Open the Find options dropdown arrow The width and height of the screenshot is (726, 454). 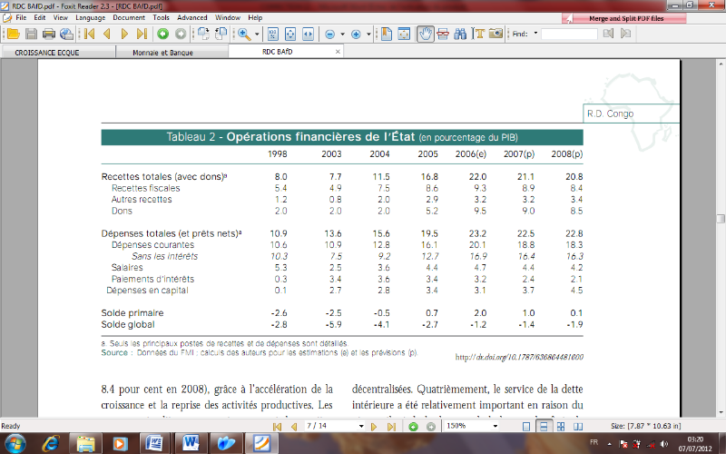(x=535, y=34)
